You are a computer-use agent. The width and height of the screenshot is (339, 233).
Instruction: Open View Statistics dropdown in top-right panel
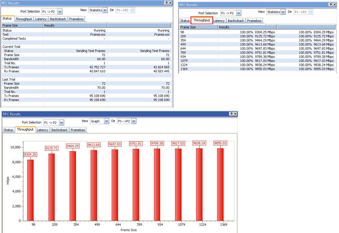pos(283,12)
